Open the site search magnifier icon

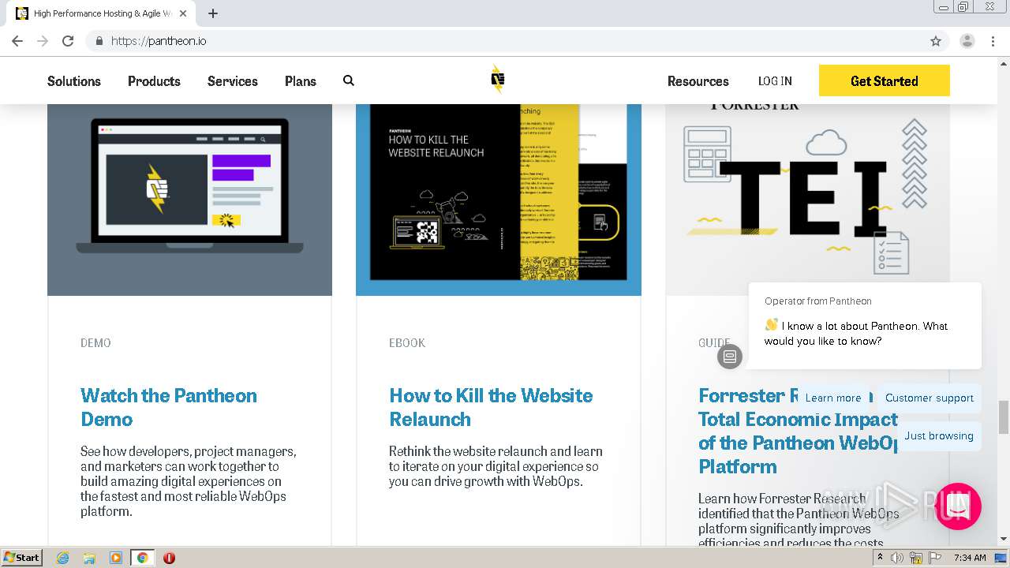(x=349, y=80)
